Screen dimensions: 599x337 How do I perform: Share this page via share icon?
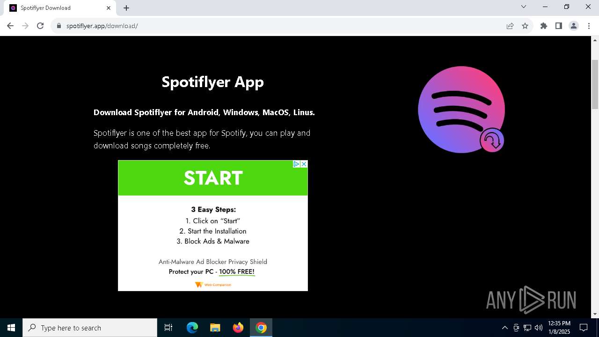click(x=510, y=26)
